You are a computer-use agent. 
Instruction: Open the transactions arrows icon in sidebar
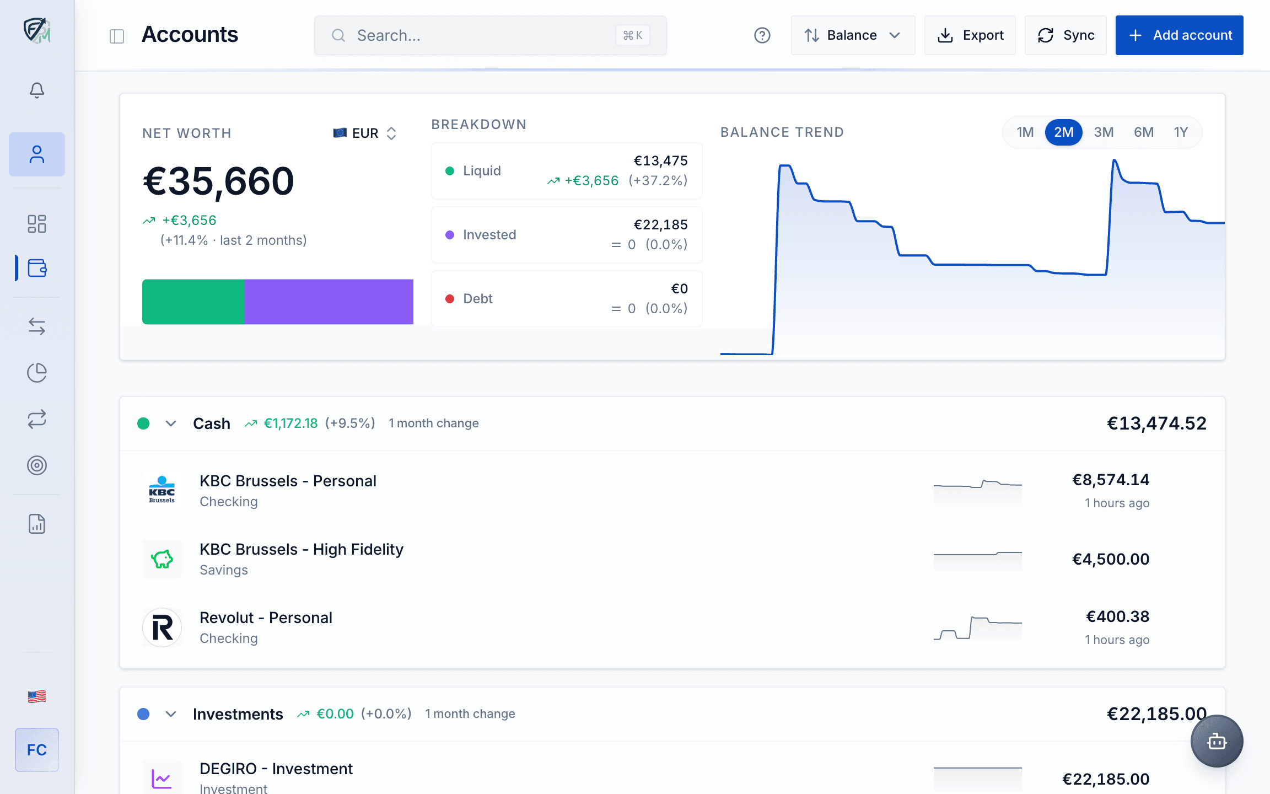pyautogui.click(x=37, y=326)
